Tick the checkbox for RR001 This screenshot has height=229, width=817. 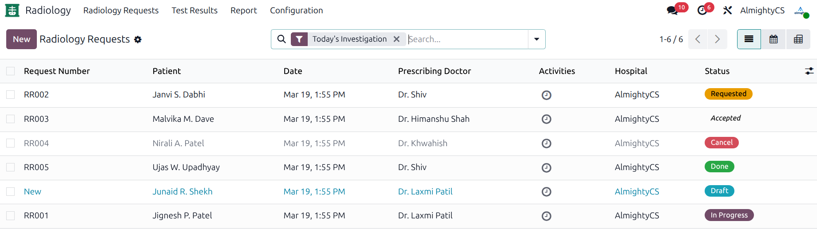[11, 215]
